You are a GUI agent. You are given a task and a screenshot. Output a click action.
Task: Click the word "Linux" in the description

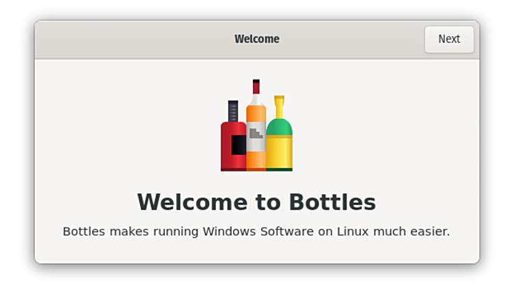pos(354,232)
